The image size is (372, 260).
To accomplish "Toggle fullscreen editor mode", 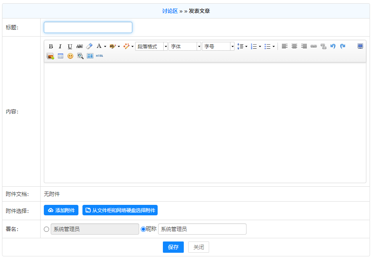I will [360, 46].
